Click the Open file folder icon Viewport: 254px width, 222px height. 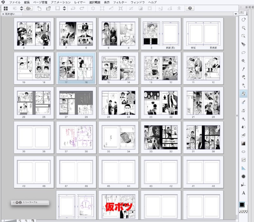pyautogui.click(x=48, y=9)
